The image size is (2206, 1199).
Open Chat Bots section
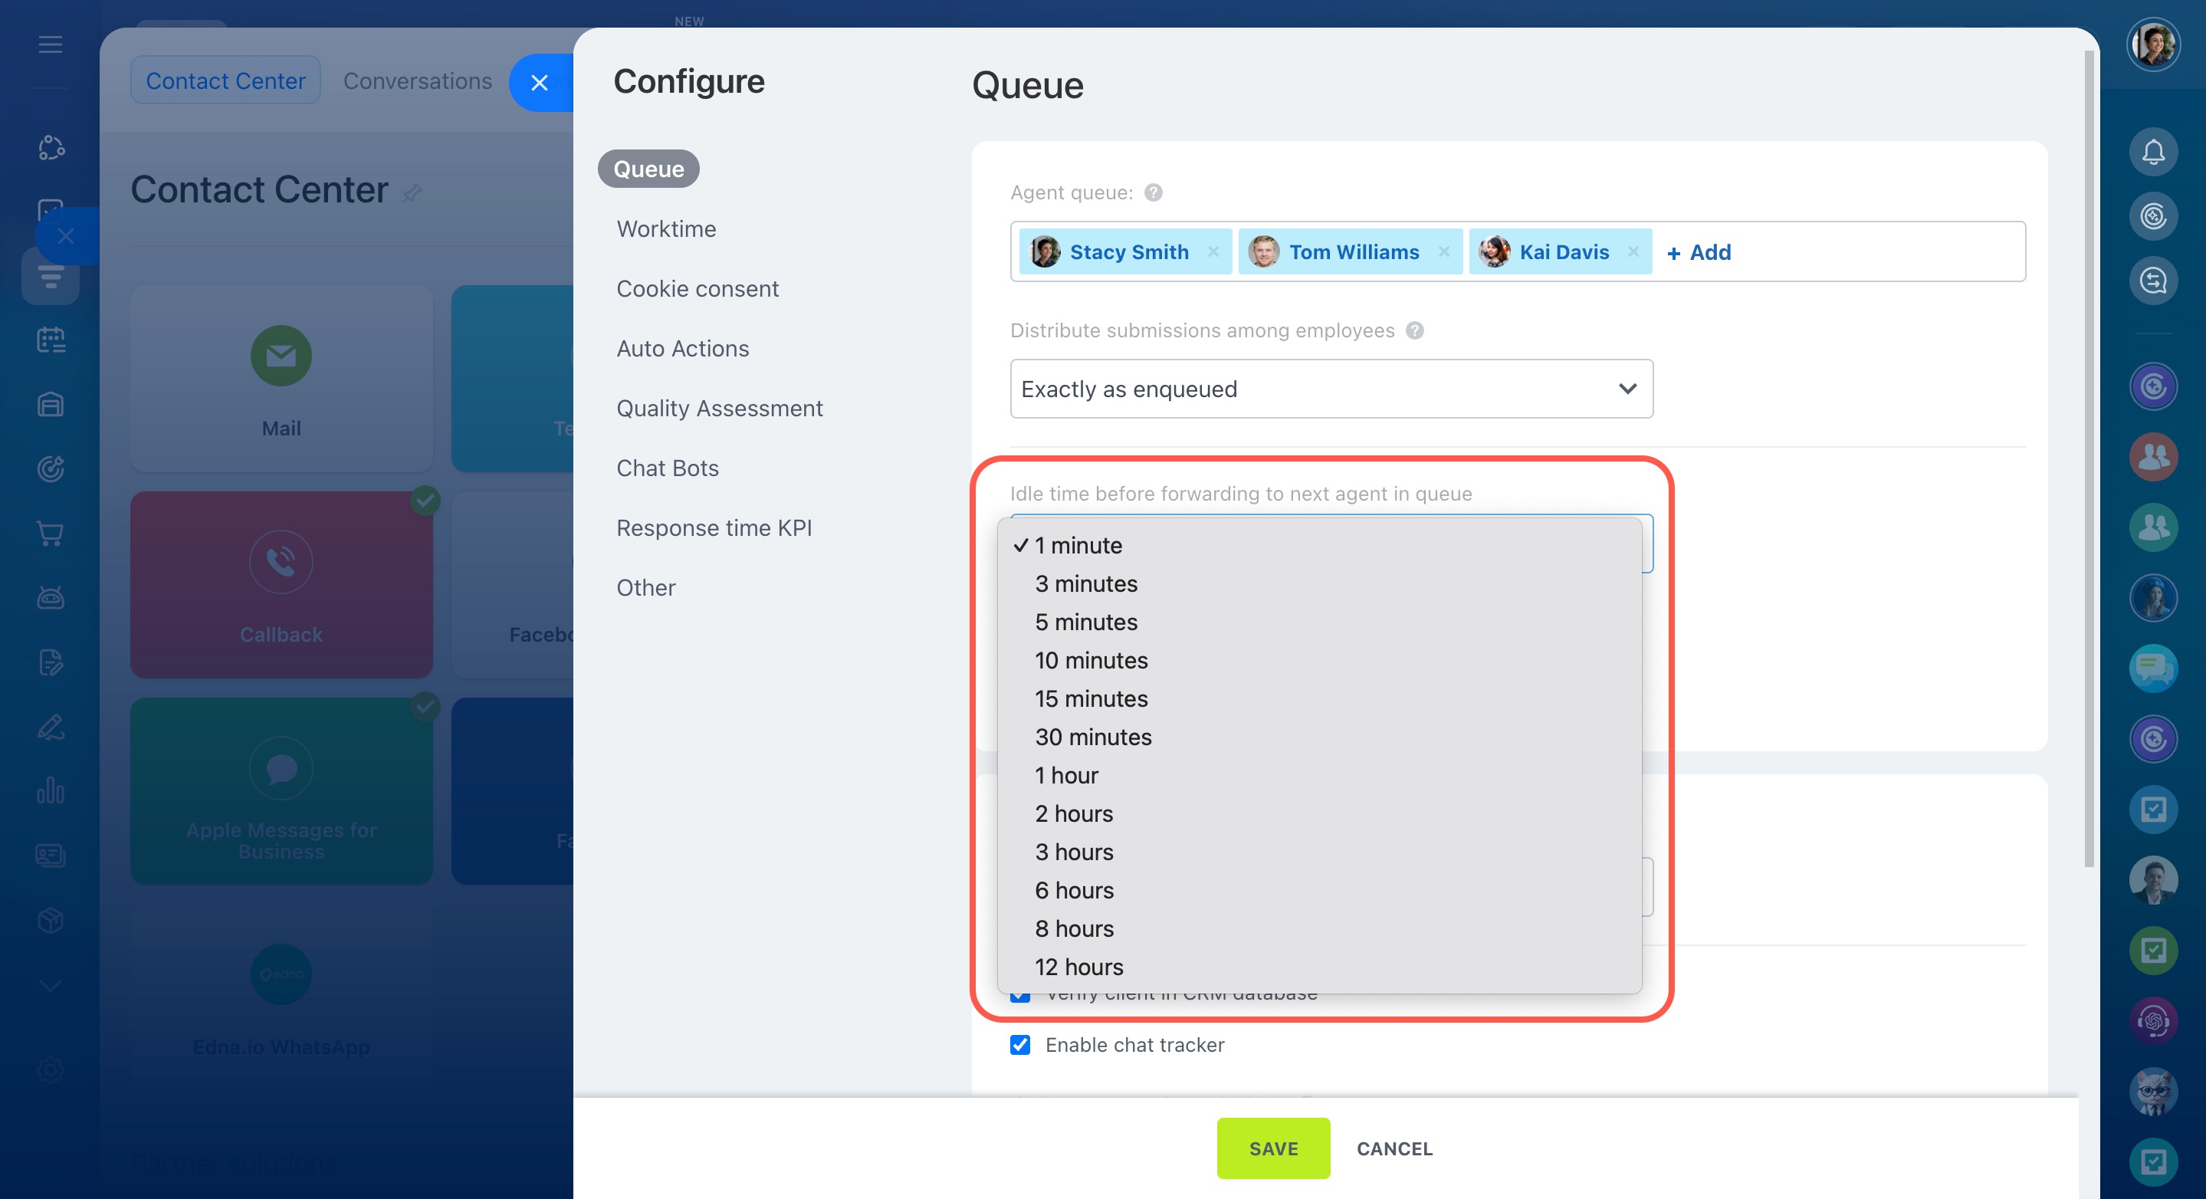667,468
